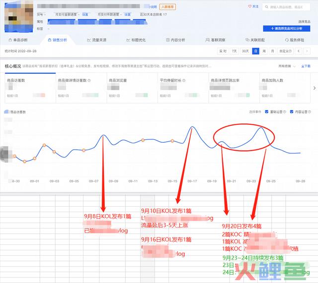Click 请选择竞品对比分析 blue button
This screenshot has height=283, width=318.
click(286, 29)
